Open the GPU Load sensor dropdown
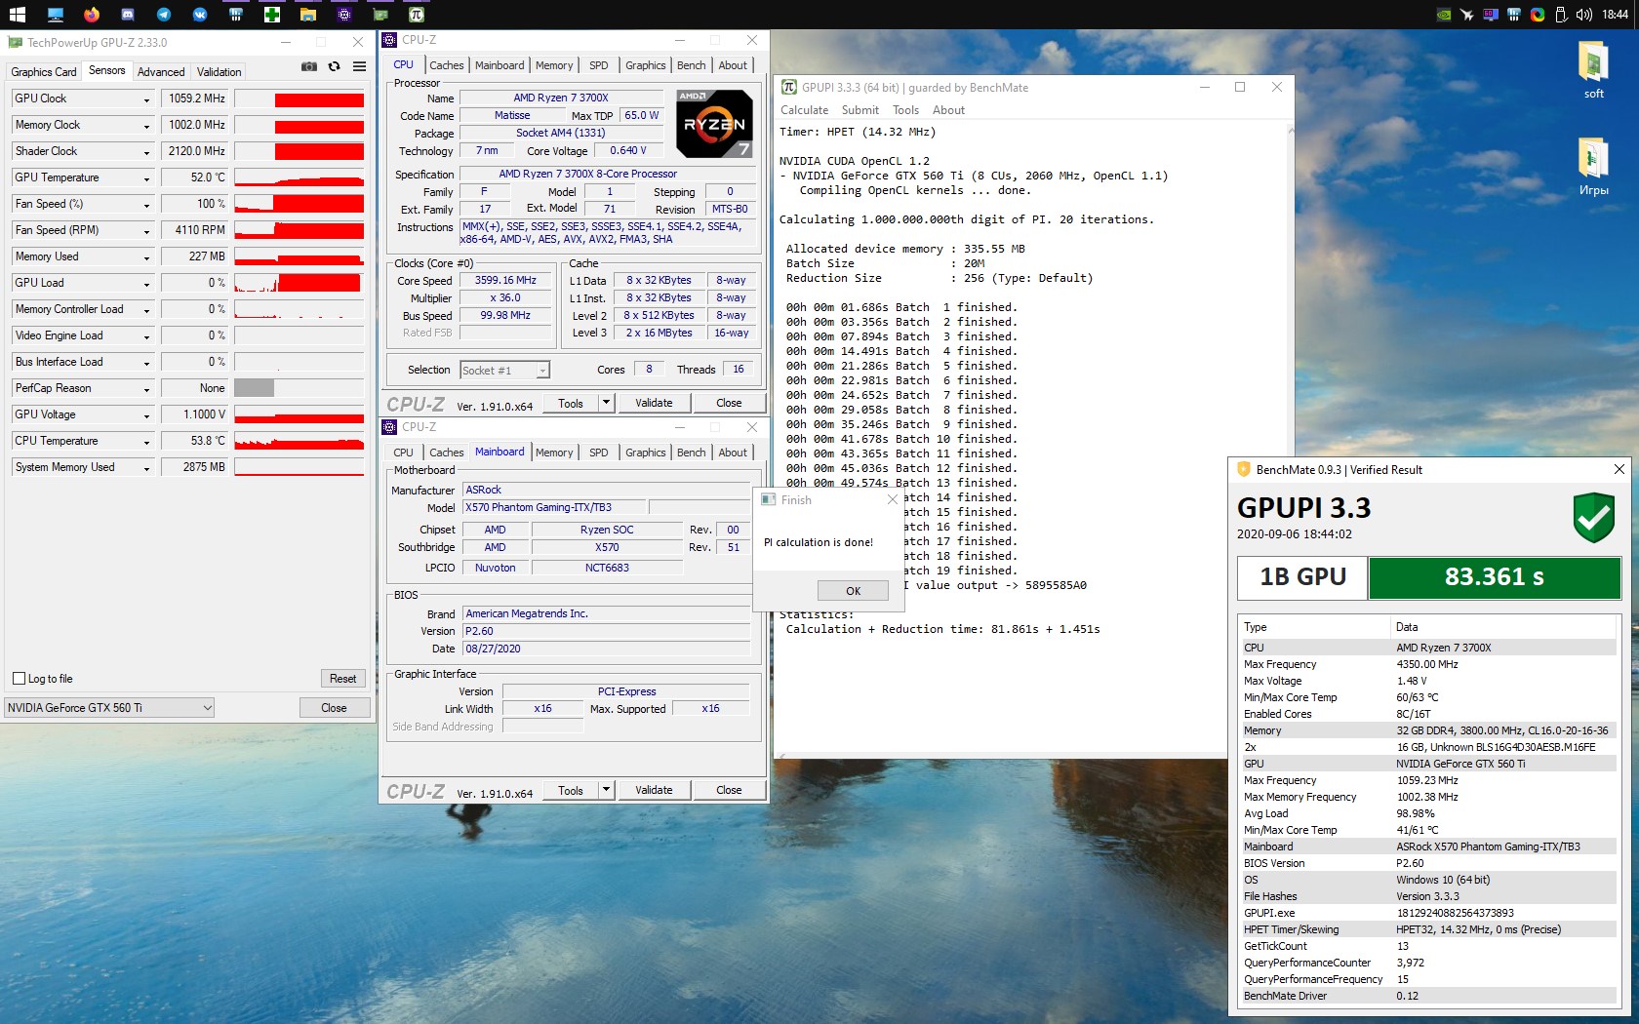The image size is (1639, 1024). (146, 284)
